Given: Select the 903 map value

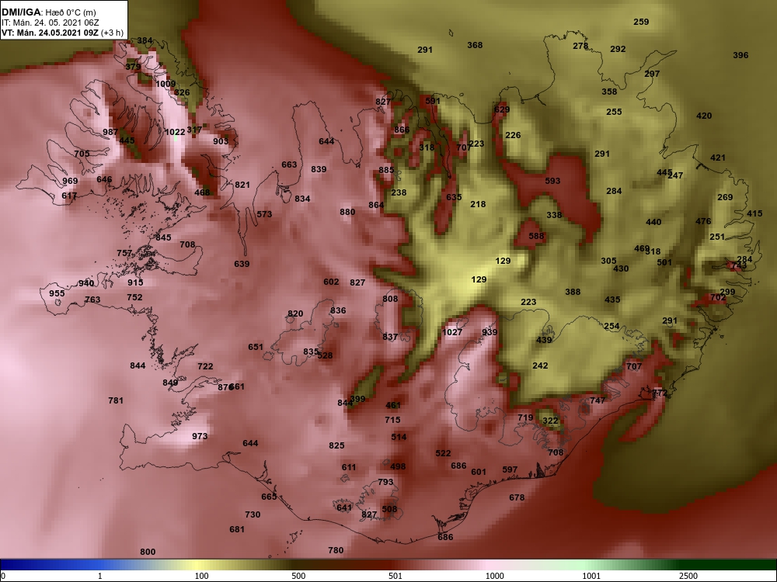Looking at the screenshot, I should tap(221, 141).
